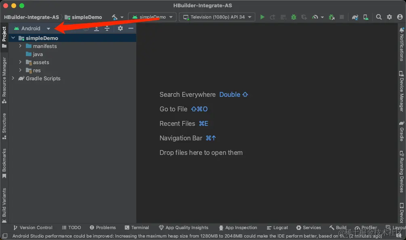Screen dimensions: 406x240
Task: Open the Problems tool window
Action: coord(103,227)
